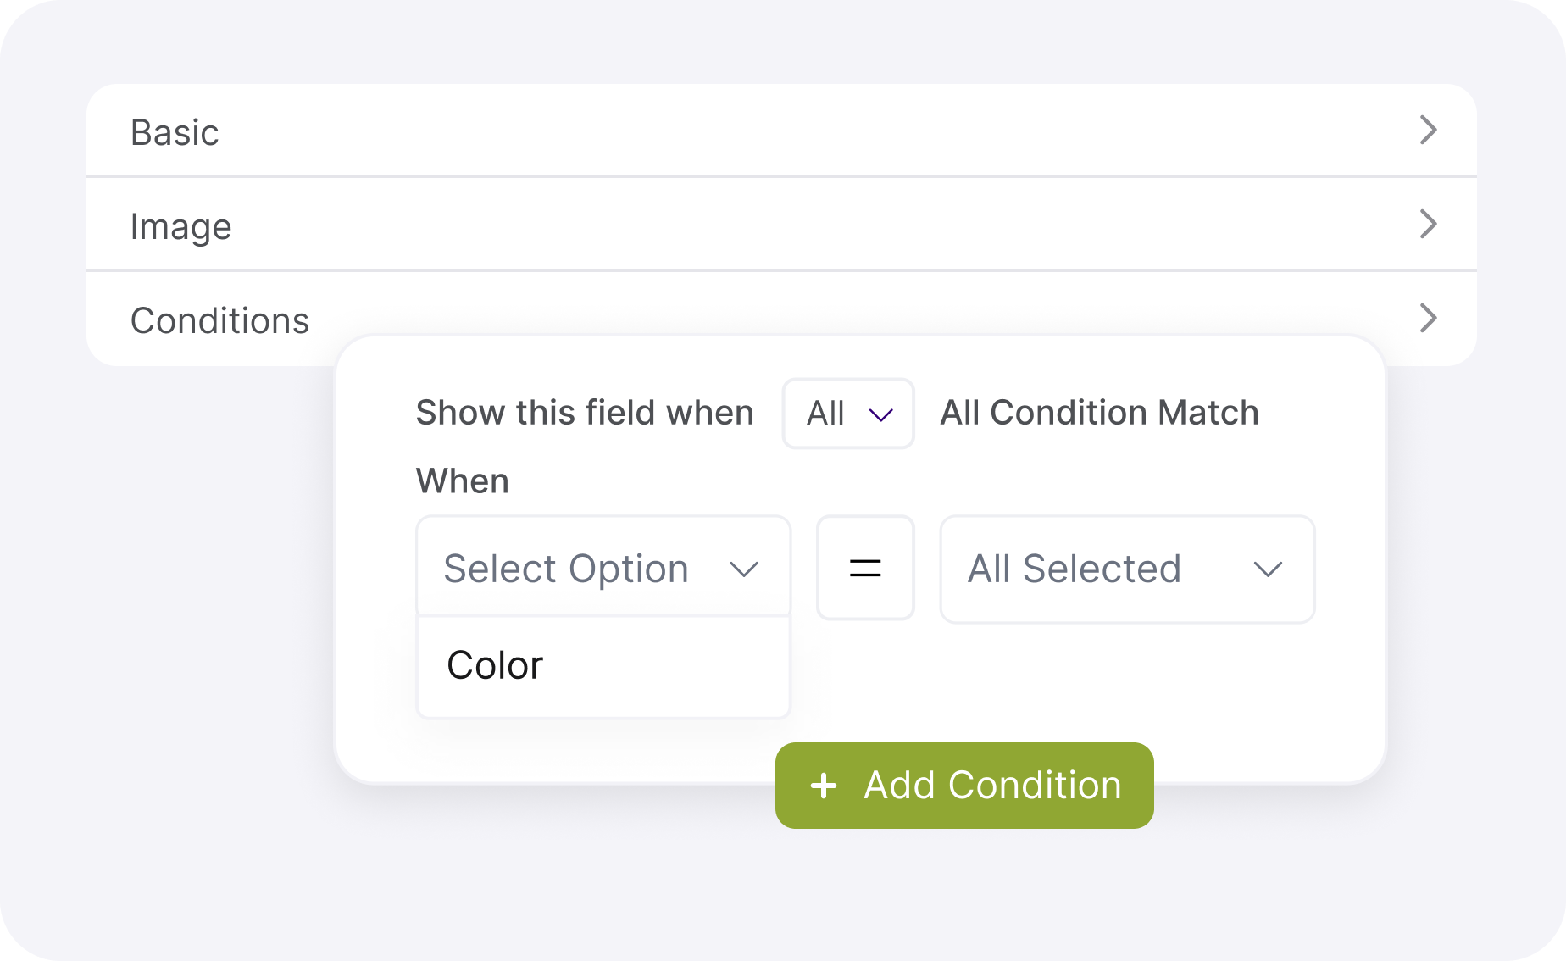Click the equals operator between the dropdowns

point(865,569)
